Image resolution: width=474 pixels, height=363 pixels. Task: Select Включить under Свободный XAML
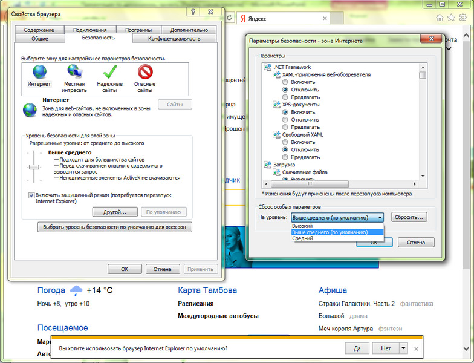tap(285, 142)
